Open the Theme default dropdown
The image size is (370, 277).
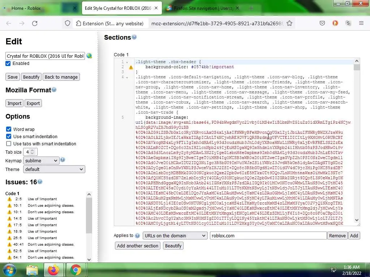coord(54,169)
